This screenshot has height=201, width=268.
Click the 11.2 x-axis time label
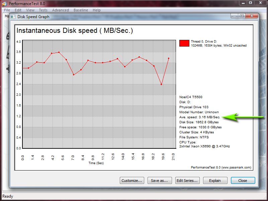coord(103,157)
